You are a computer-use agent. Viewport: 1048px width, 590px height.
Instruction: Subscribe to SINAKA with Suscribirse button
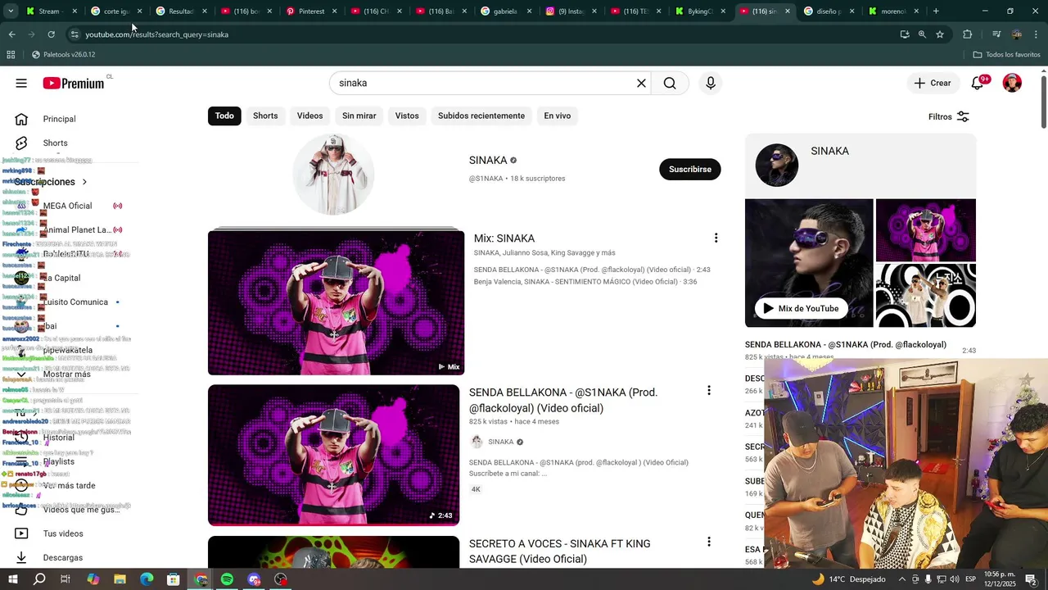coord(689,169)
